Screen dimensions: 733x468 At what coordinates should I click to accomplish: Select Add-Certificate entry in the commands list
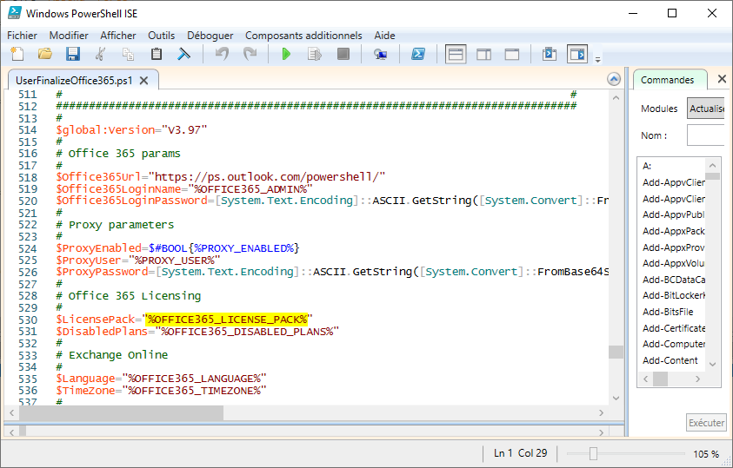click(x=674, y=328)
